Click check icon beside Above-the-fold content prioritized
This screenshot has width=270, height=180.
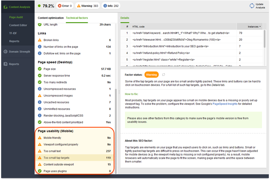click(x=40, y=122)
